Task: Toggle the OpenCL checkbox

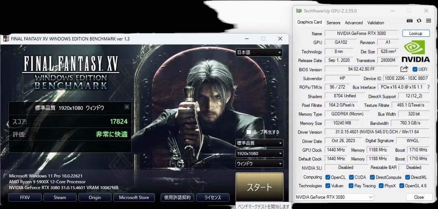Action: point(328,177)
